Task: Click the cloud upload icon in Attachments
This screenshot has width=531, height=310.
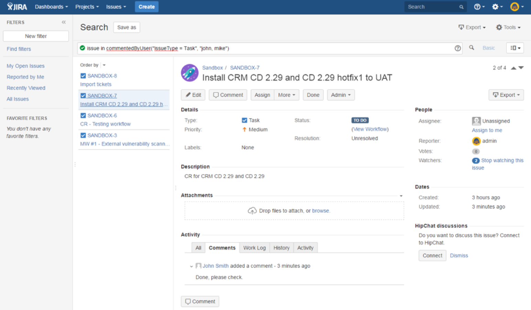Action: pyautogui.click(x=252, y=211)
